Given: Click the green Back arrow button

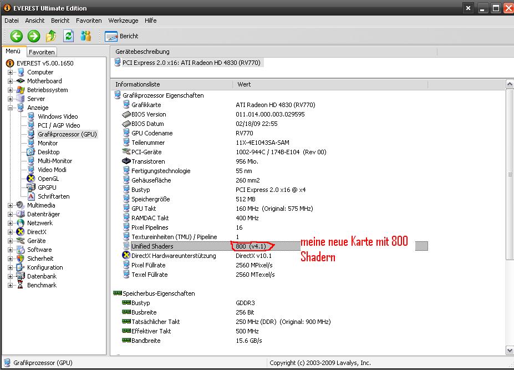Looking at the screenshot, I should point(17,36).
